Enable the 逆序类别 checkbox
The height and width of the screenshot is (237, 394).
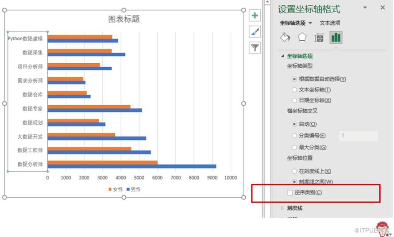point(290,192)
